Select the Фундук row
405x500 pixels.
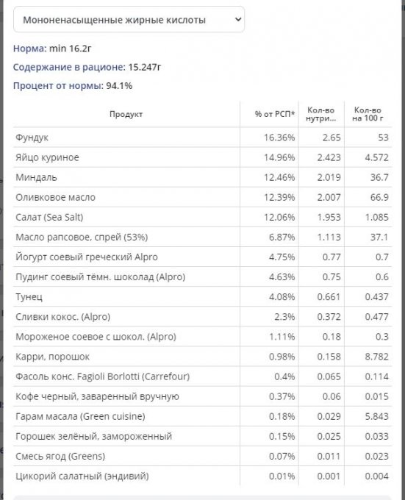click(202, 137)
